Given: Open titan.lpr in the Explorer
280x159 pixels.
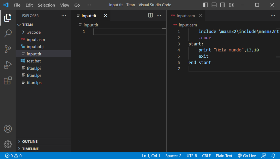Looking at the screenshot, I should click(x=43, y=75).
